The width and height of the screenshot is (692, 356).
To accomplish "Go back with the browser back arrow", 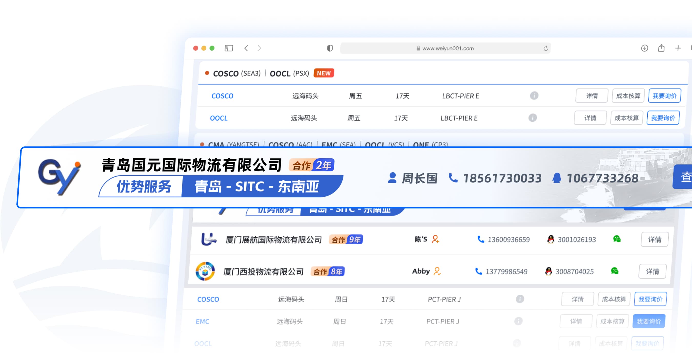I will (x=246, y=48).
